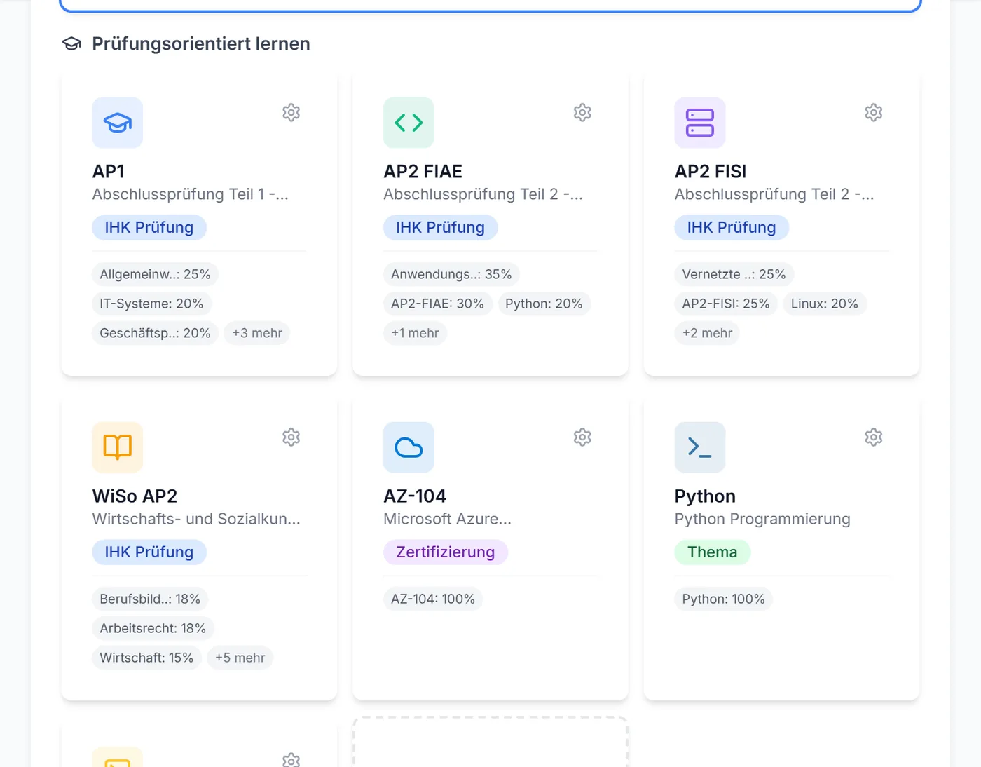Select the Zertifizierung badge on AZ-104
981x767 pixels.
(446, 552)
